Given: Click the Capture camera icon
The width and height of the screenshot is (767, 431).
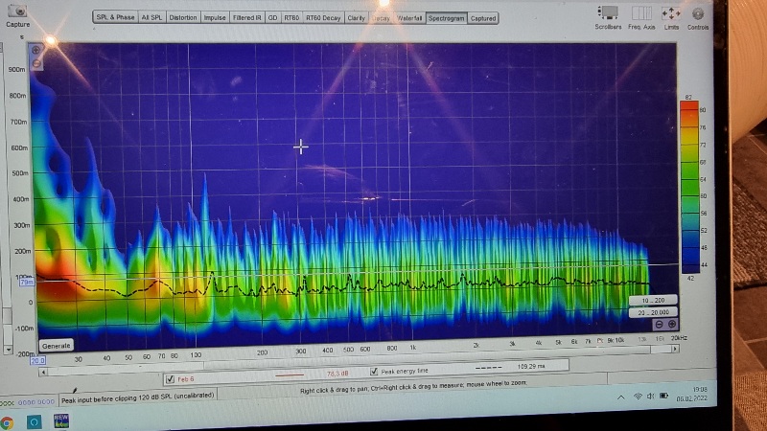Looking at the screenshot, I should (x=15, y=11).
